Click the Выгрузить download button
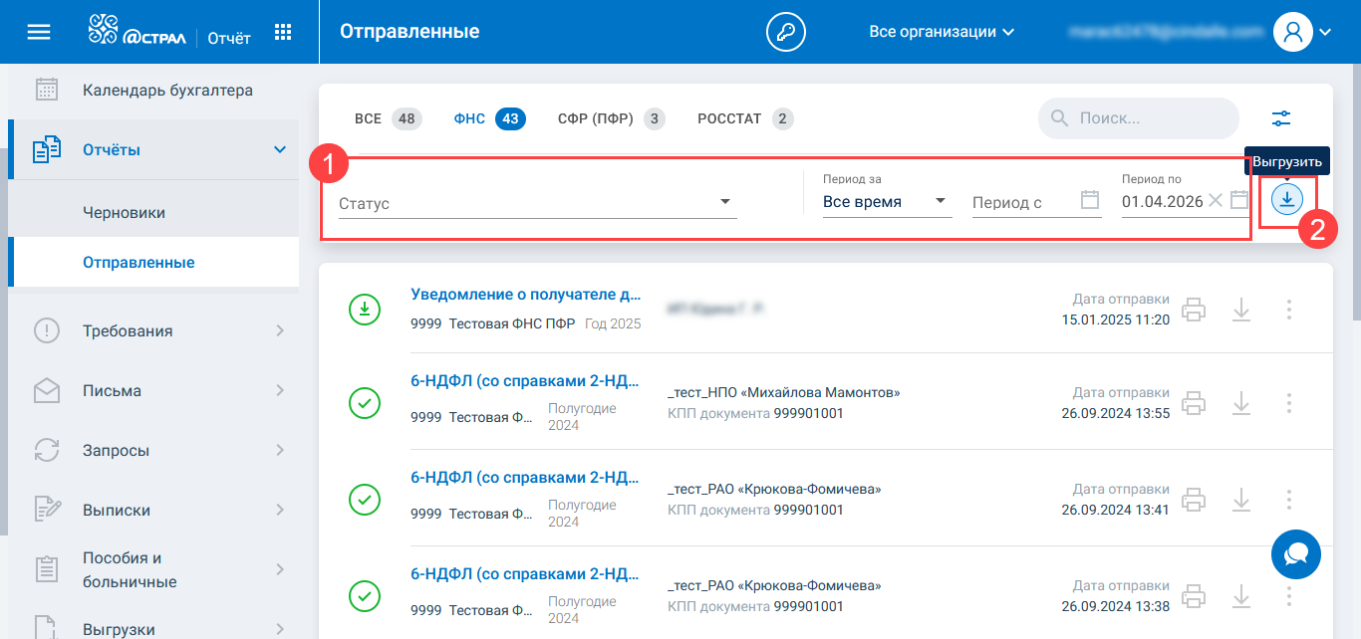This screenshot has width=1361, height=639. pyautogui.click(x=1287, y=200)
